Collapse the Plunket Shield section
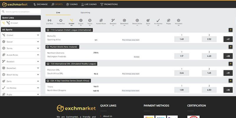Viewport: 236px width, 118px height. (x=230, y=47)
